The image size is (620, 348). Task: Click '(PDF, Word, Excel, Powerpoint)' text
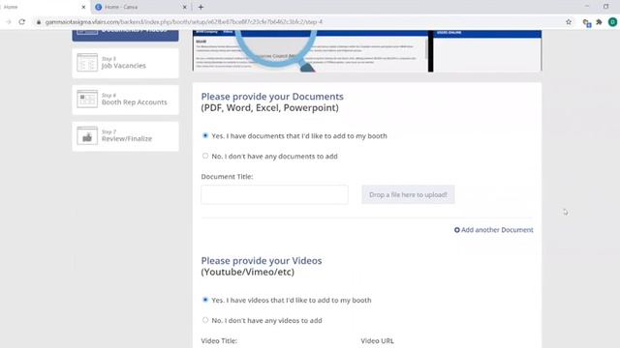269,108
